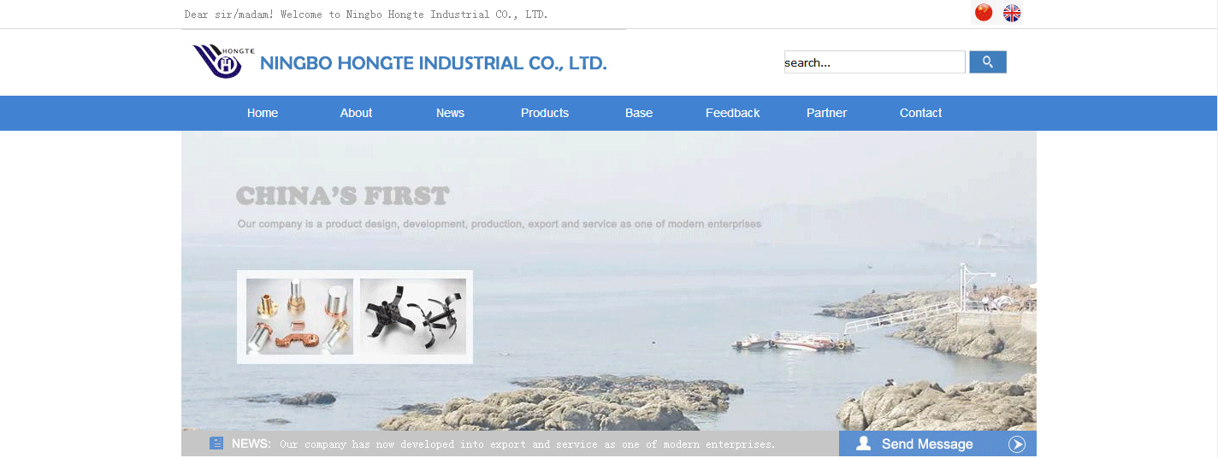Switch language with the Chinese flag icon
Viewport: 1218px width, 458px height.
984,13
